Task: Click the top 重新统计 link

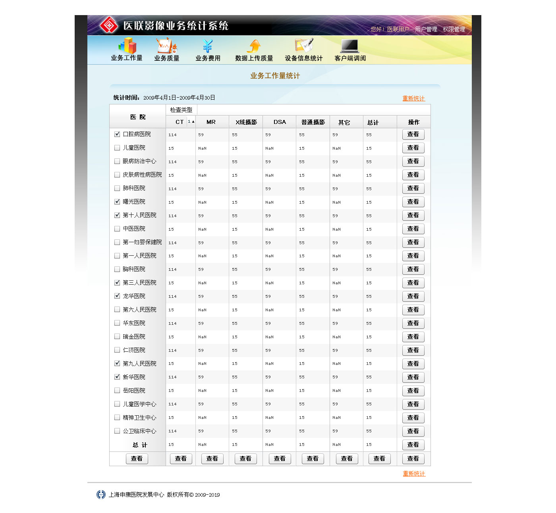Action: pos(413,98)
